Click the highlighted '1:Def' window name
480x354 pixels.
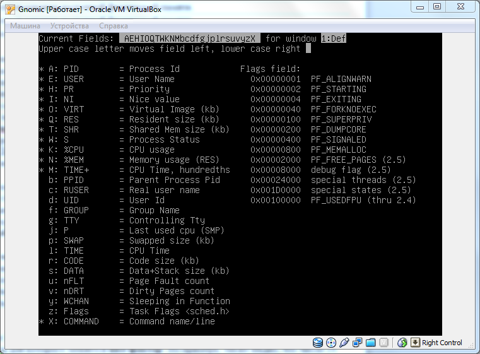pyautogui.click(x=334, y=38)
